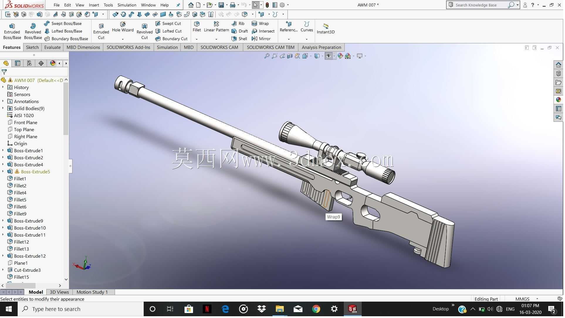This screenshot has height=318, width=565.
Task: Open the Curves tool
Action: point(307,27)
